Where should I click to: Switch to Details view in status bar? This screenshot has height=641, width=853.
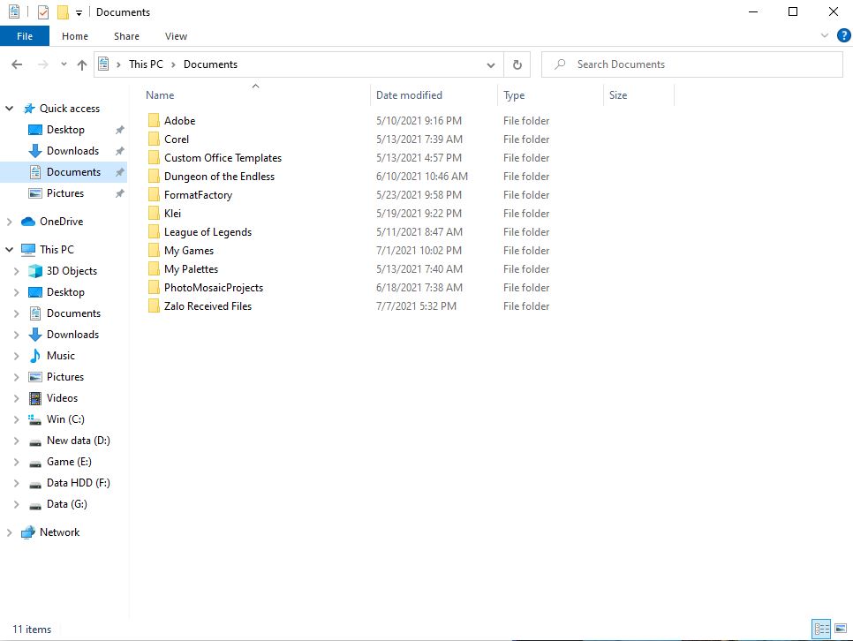click(x=821, y=630)
